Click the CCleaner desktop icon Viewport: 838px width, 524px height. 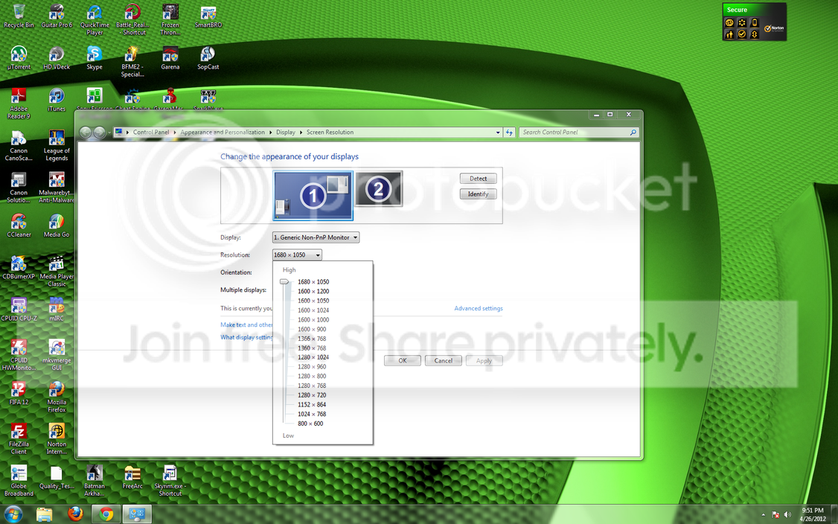[19, 226]
